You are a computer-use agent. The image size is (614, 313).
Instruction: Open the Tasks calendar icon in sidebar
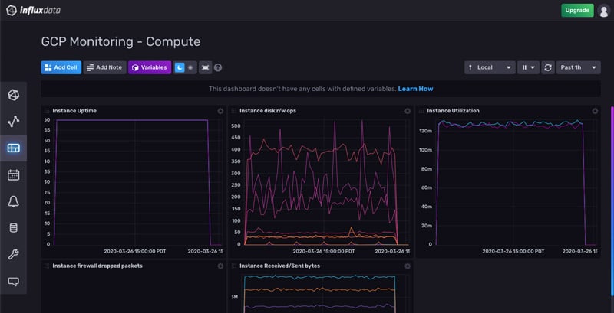tap(13, 174)
